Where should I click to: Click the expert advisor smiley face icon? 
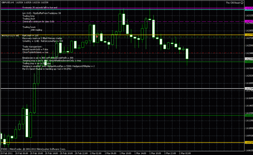(242, 2)
